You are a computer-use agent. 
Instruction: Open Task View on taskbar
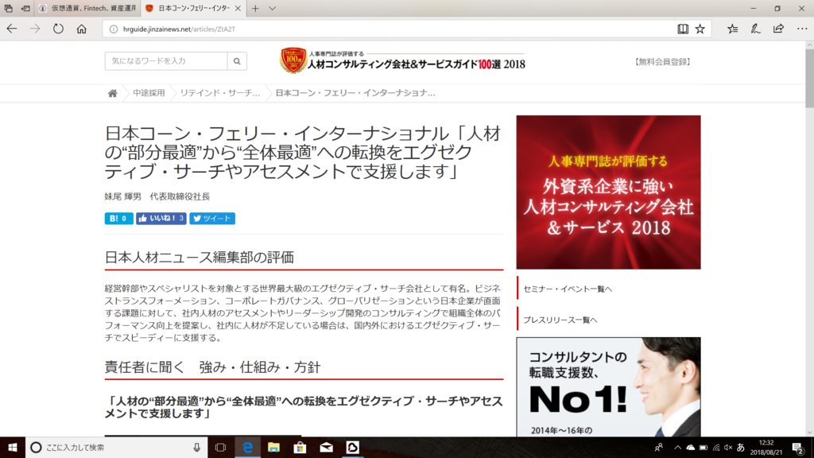pos(221,447)
